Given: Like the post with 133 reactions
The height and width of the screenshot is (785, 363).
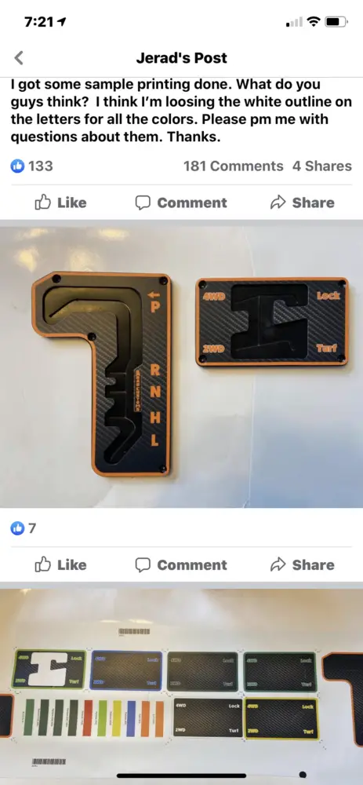Looking at the screenshot, I should (x=60, y=203).
